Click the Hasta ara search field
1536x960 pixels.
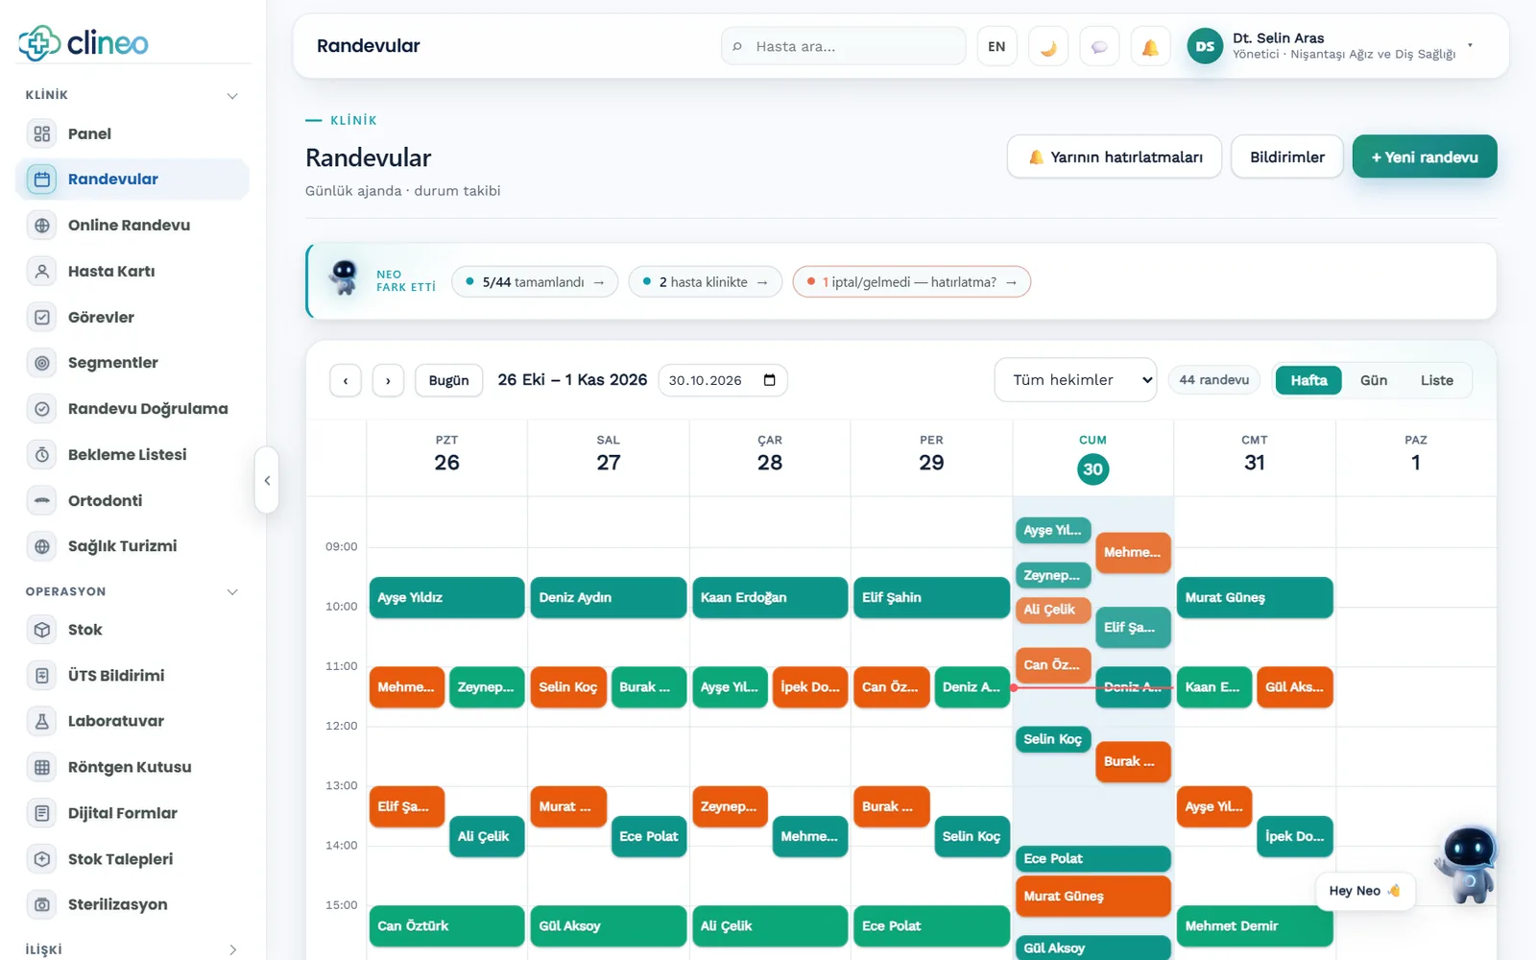844,46
